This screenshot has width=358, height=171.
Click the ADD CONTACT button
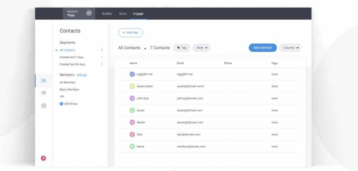263,48
